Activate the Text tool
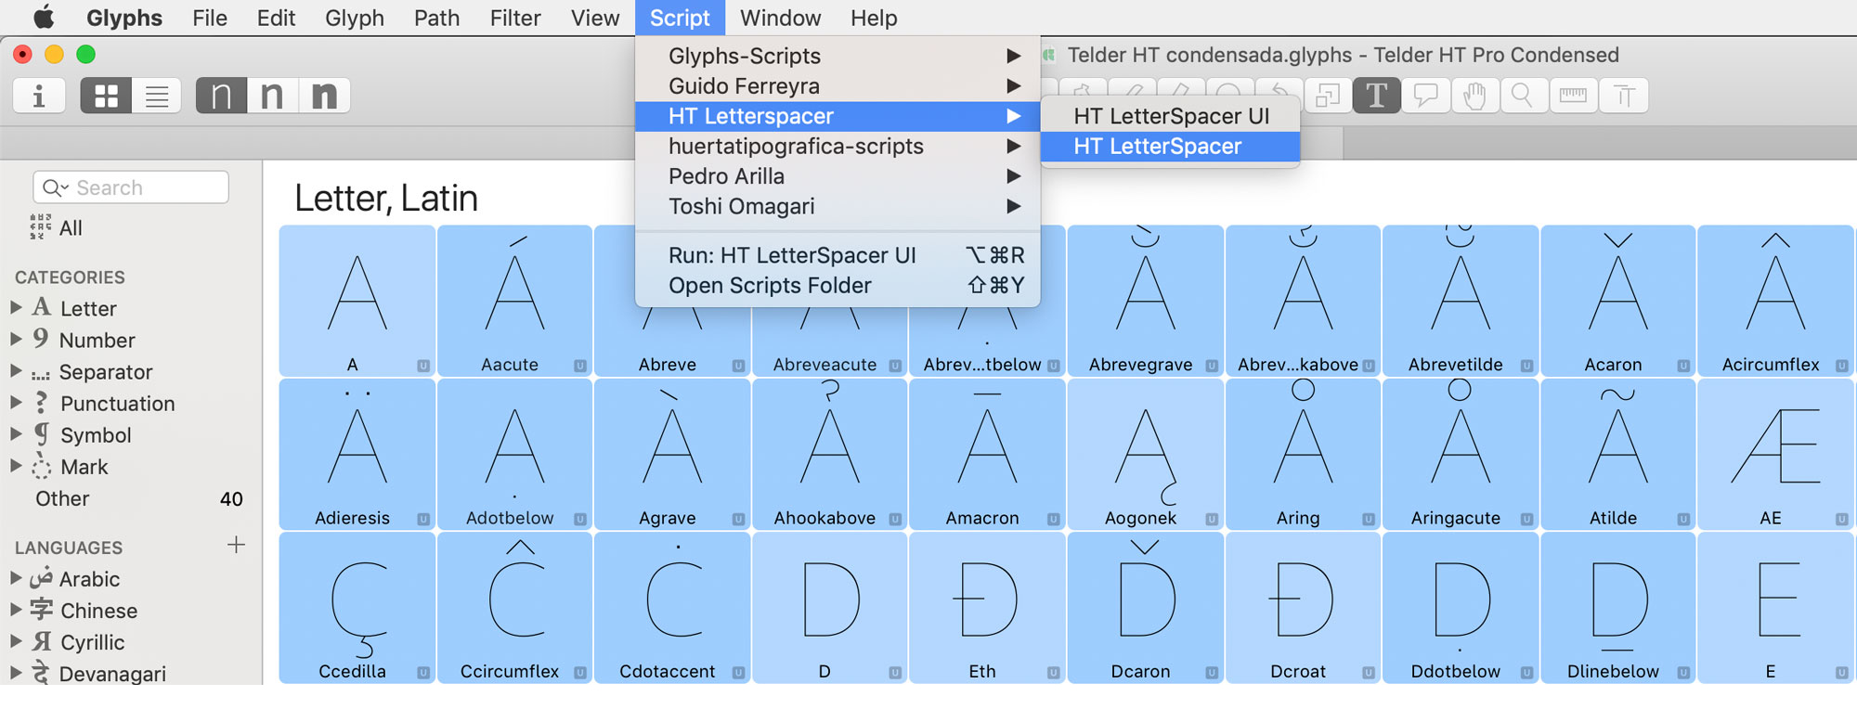This screenshot has height=722, width=1857. (1376, 96)
